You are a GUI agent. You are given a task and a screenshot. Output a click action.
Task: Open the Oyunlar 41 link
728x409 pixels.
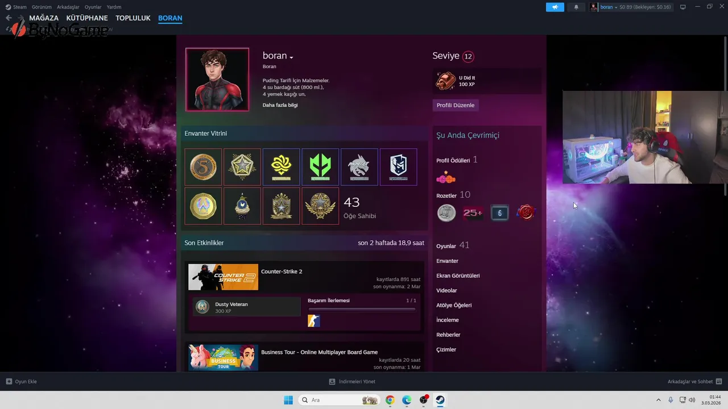tap(453, 245)
